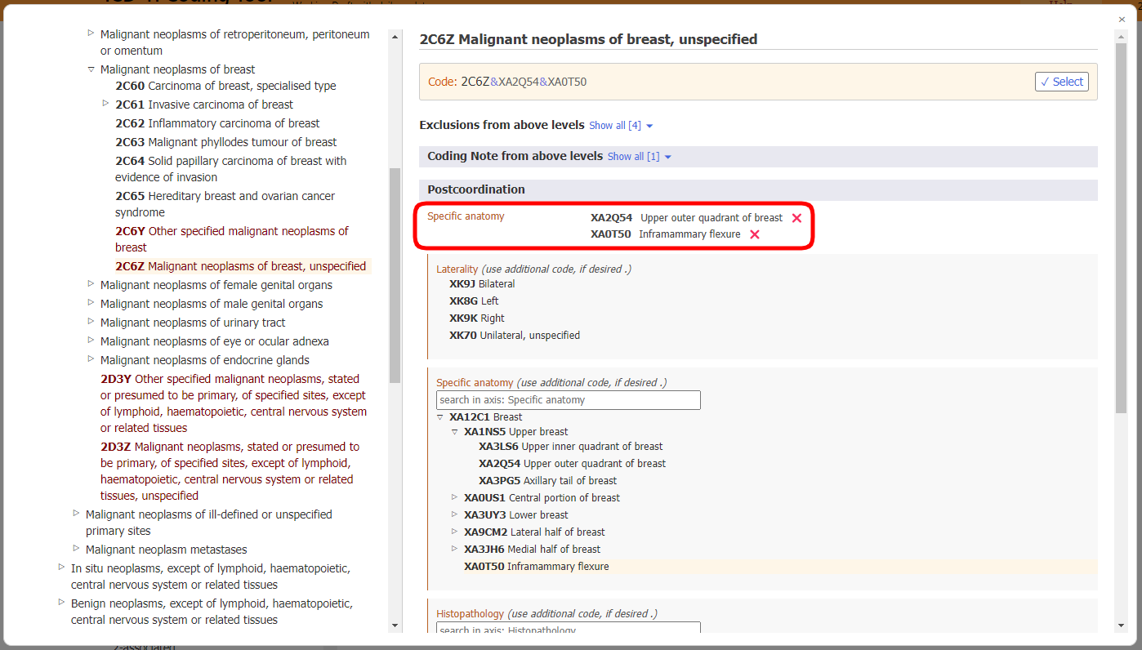Remove Inframammary flexure code via red X icon
The image size is (1142, 650).
[x=754, y=234]
